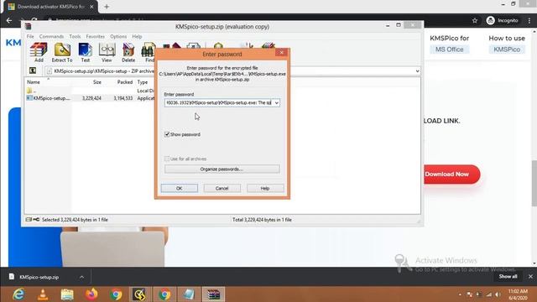Click Cancel in the password dialog
537x302 pixels.
(x=222, y=188)
